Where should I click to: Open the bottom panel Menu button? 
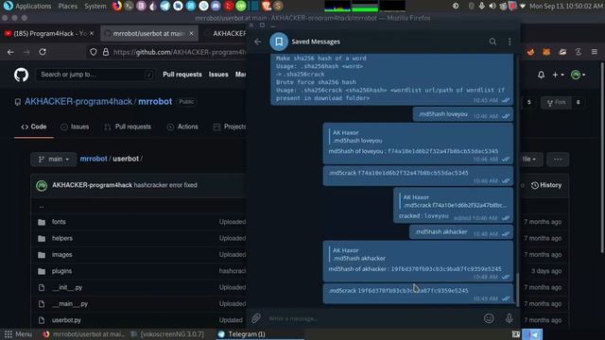(x=18, y=334)
